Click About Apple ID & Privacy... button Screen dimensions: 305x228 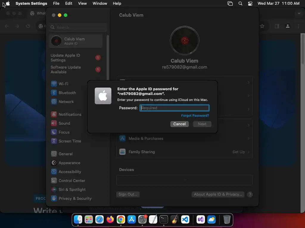pos(218,194)
